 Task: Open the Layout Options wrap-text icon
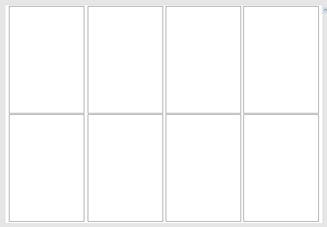point(325,10)
